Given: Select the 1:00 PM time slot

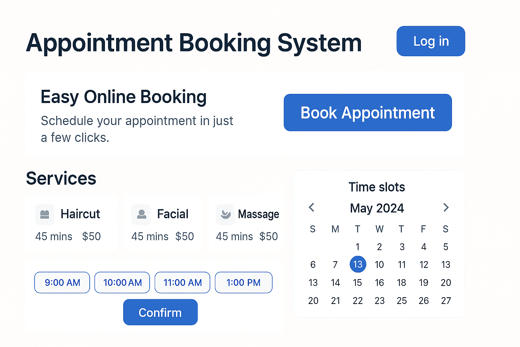Looking at the screenshot, I should (x=243, y=282).
